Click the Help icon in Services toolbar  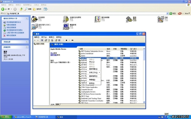(56, 40)
